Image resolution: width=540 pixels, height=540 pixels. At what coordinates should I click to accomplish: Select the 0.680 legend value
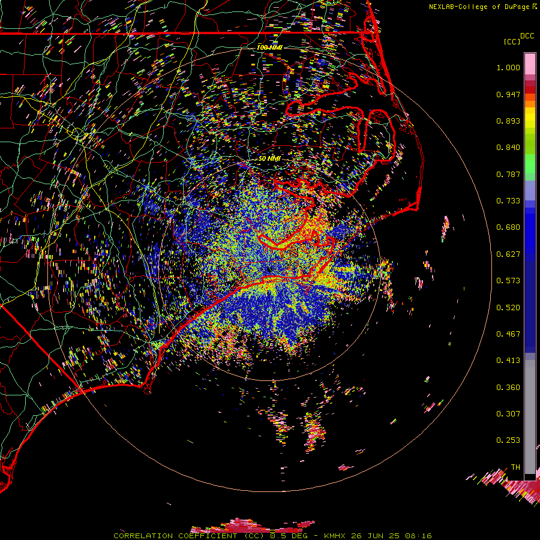pos(508,227)
